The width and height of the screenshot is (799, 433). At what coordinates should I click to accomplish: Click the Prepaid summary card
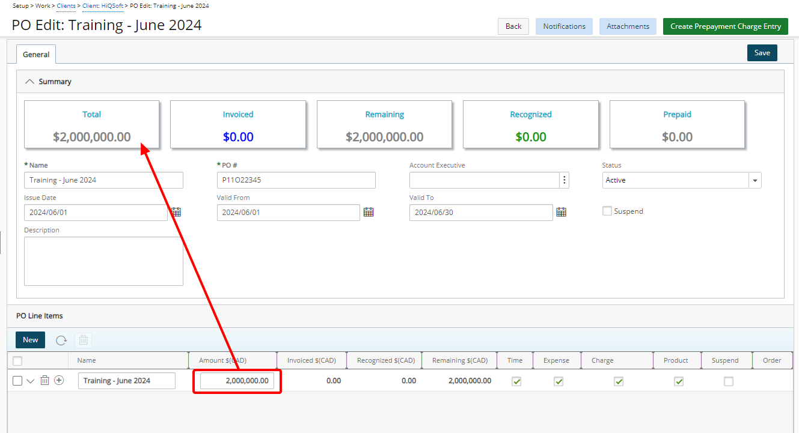[677, 124]
